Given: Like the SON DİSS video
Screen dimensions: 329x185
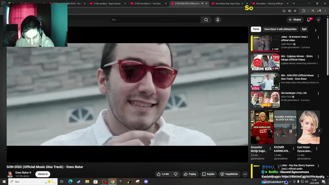Looking at the screenshot, I should tap(163, 174).
